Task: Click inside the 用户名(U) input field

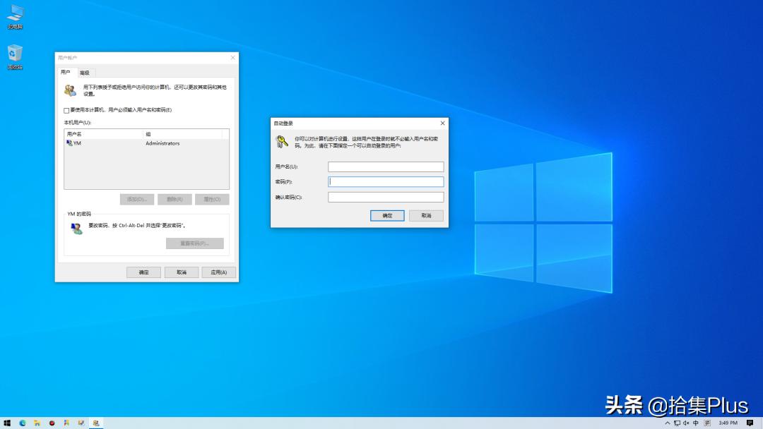Action: 386,167
